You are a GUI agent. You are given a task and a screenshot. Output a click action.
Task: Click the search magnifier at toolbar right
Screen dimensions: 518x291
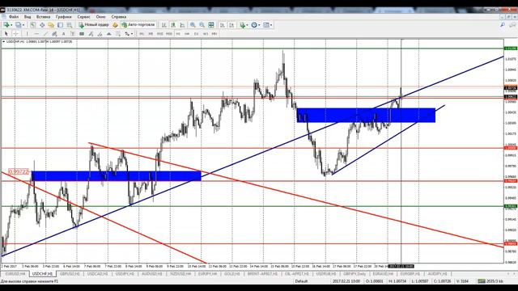coord(503,25)
